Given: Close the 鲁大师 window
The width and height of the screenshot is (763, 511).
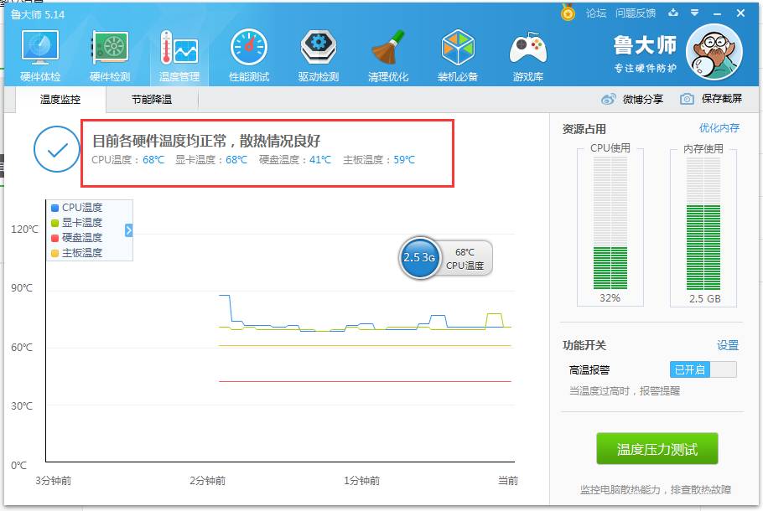Looking at the screenshot, I should point(740,13).
